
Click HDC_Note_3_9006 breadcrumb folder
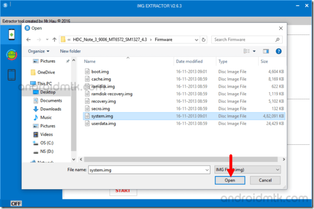pyautogui.click(x=110, y=40)
